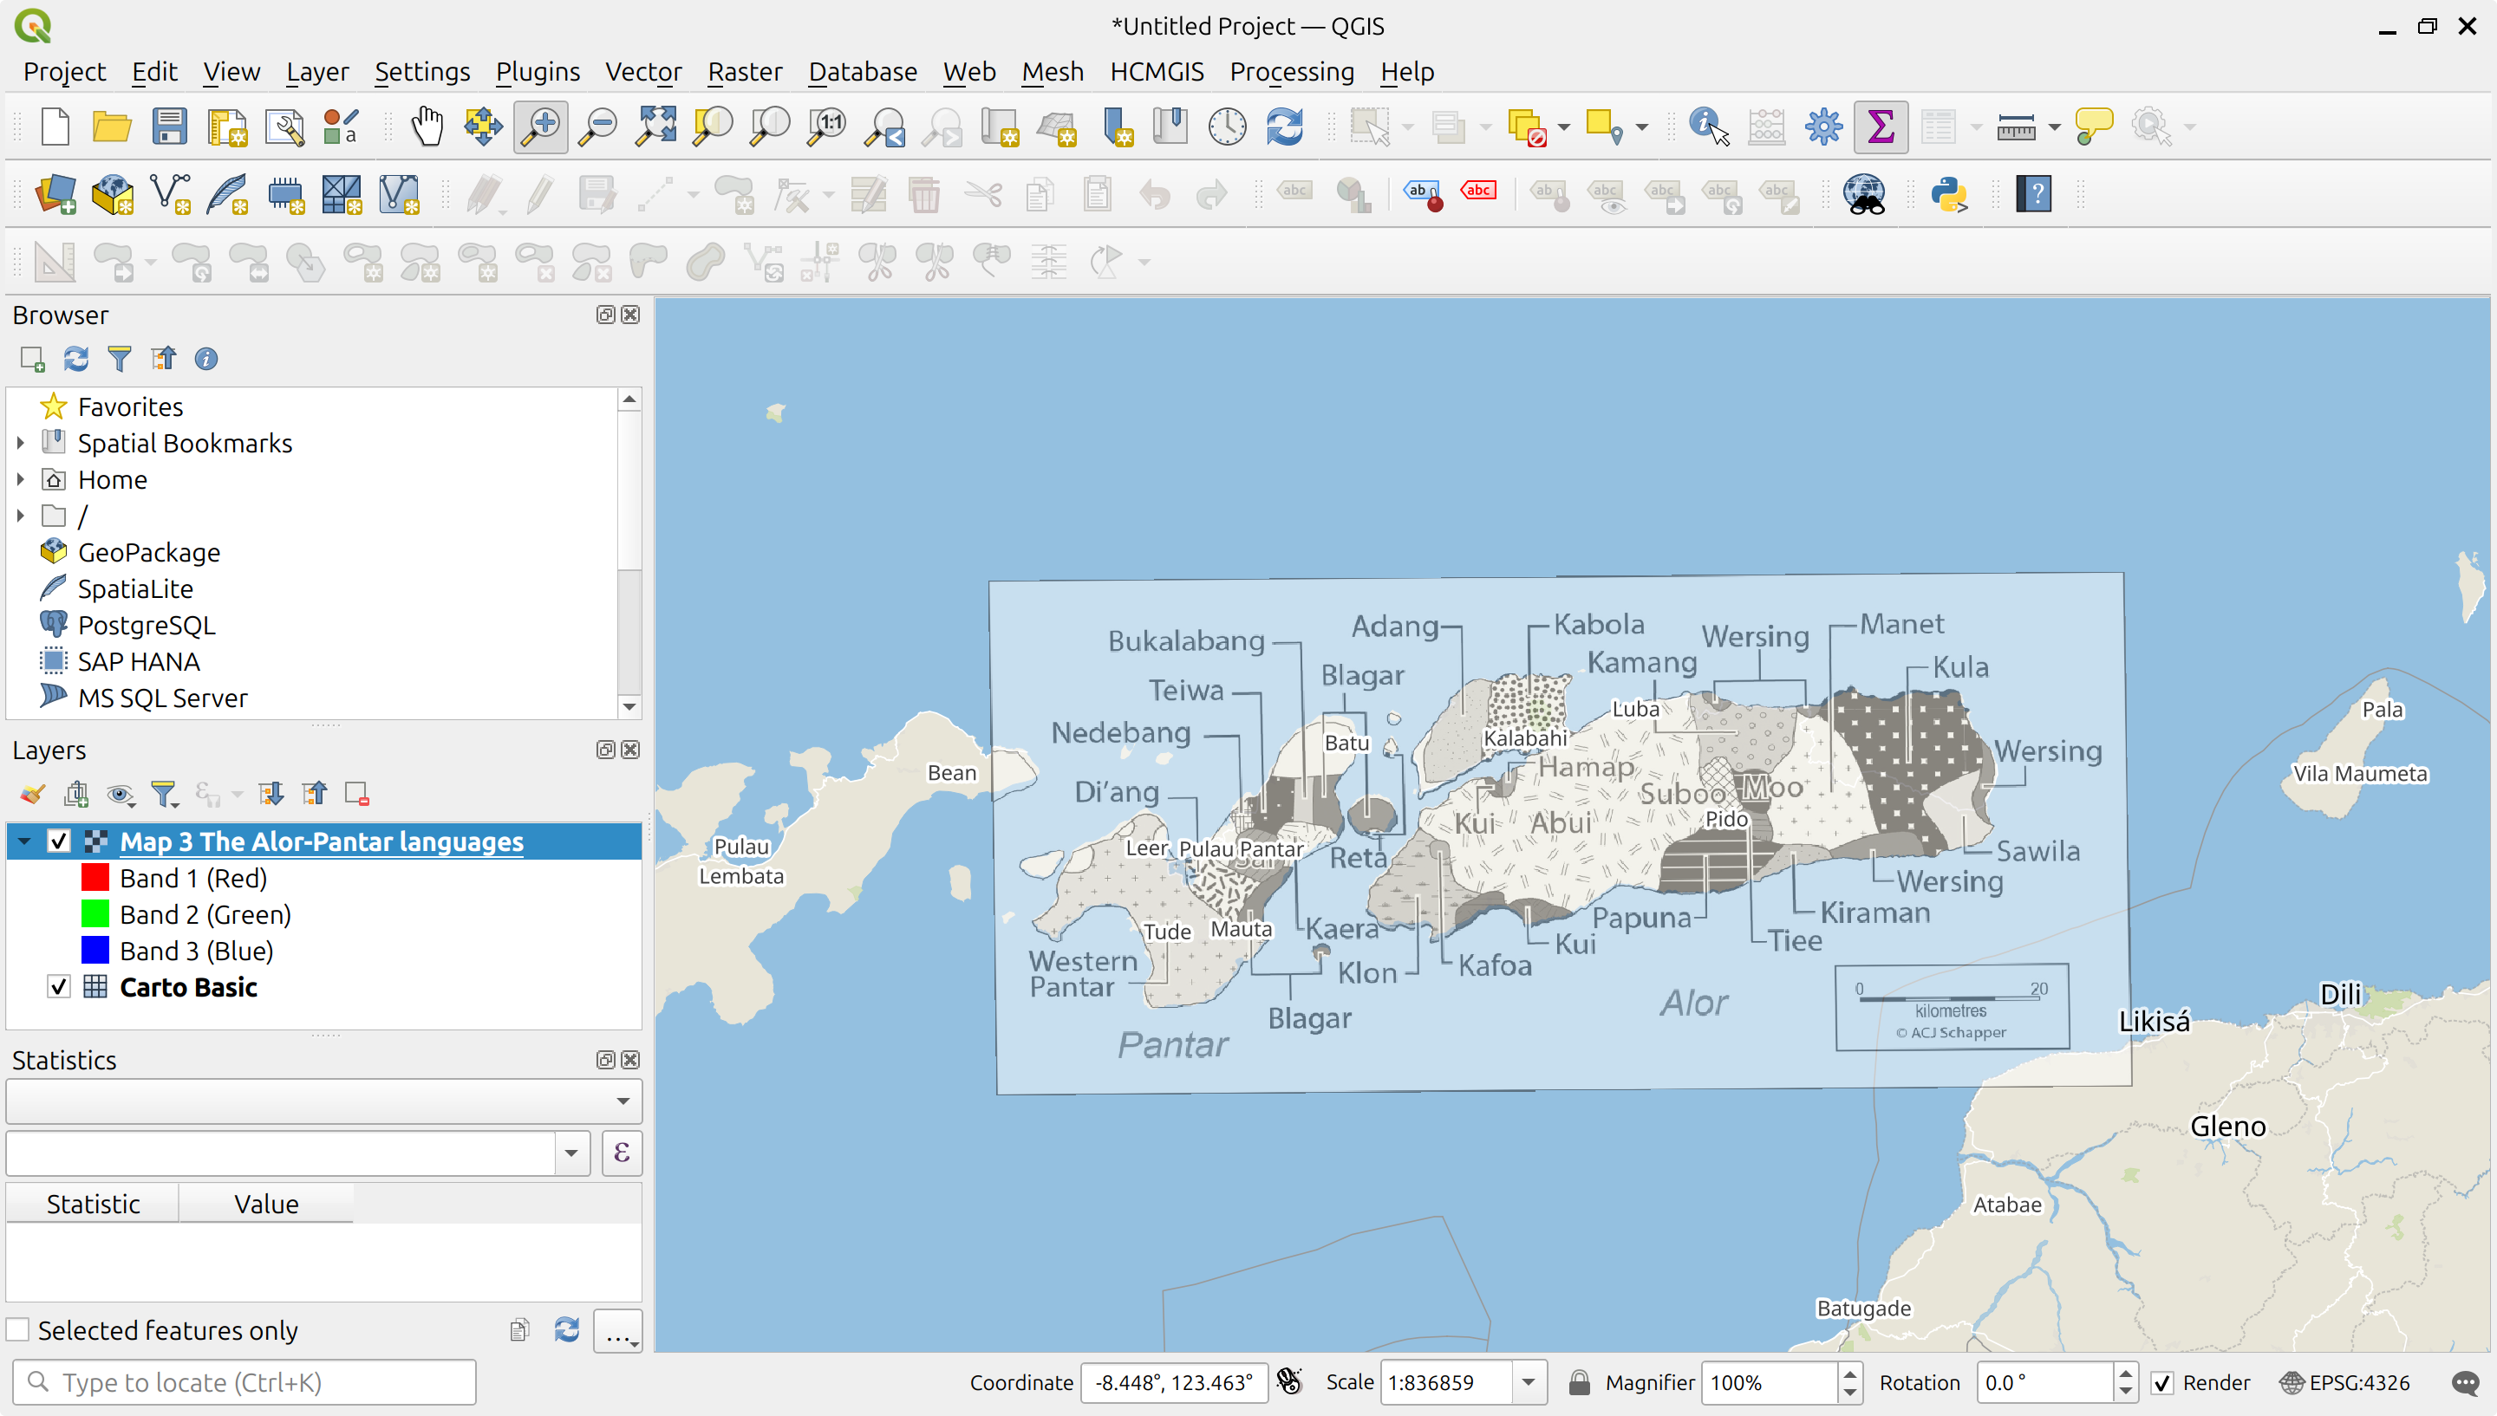Refresh the map canvas
The width and height of the screenshot is (2497, 1416).
pos(1285,127)
